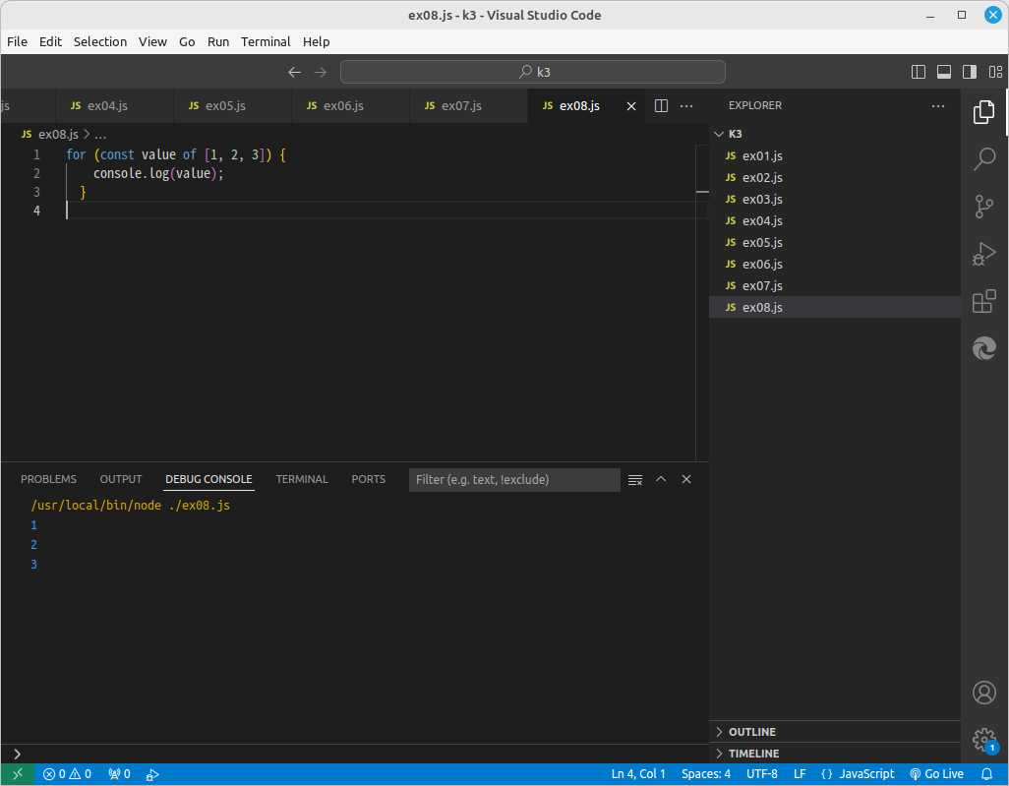The height and width of the screenshot is (786, 1009).
Task: Switch to the ex07.js editor tab
Action: point(468,106)
